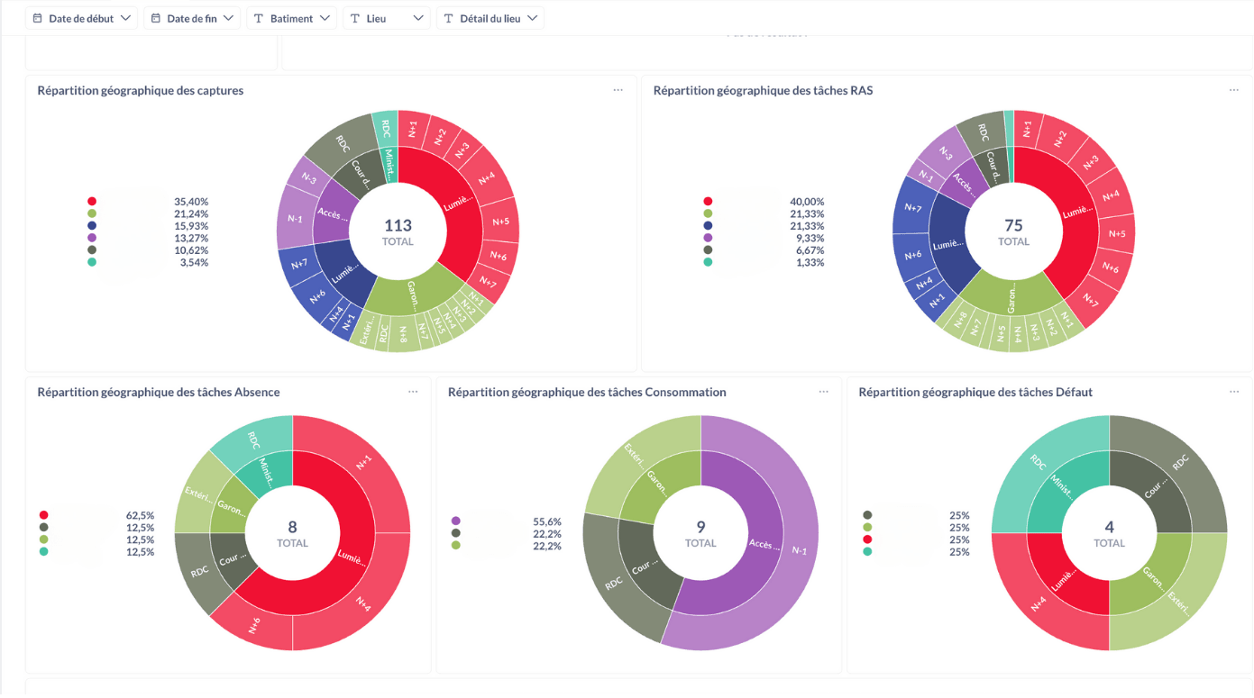Open the Lieu filter dropdown
Viewport: 1254px width, 698px height.
coord(386,18)
